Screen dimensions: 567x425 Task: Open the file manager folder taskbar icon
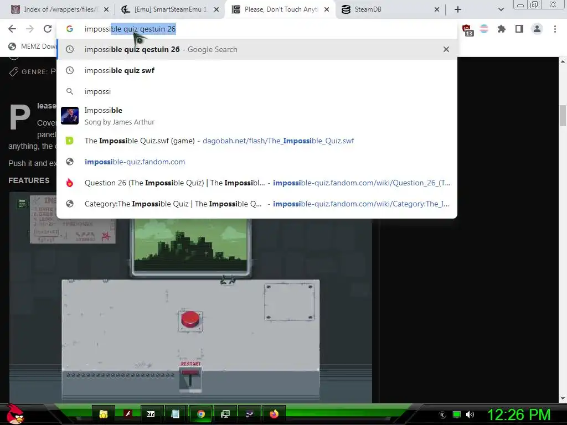pyautogui.click(x=104, y=414)
